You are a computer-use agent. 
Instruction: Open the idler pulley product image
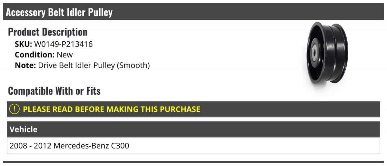coord(327,53)
